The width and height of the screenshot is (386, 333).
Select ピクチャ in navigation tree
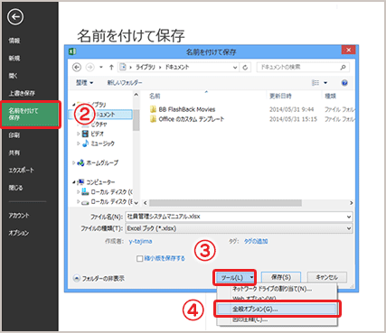pos(99,124)
